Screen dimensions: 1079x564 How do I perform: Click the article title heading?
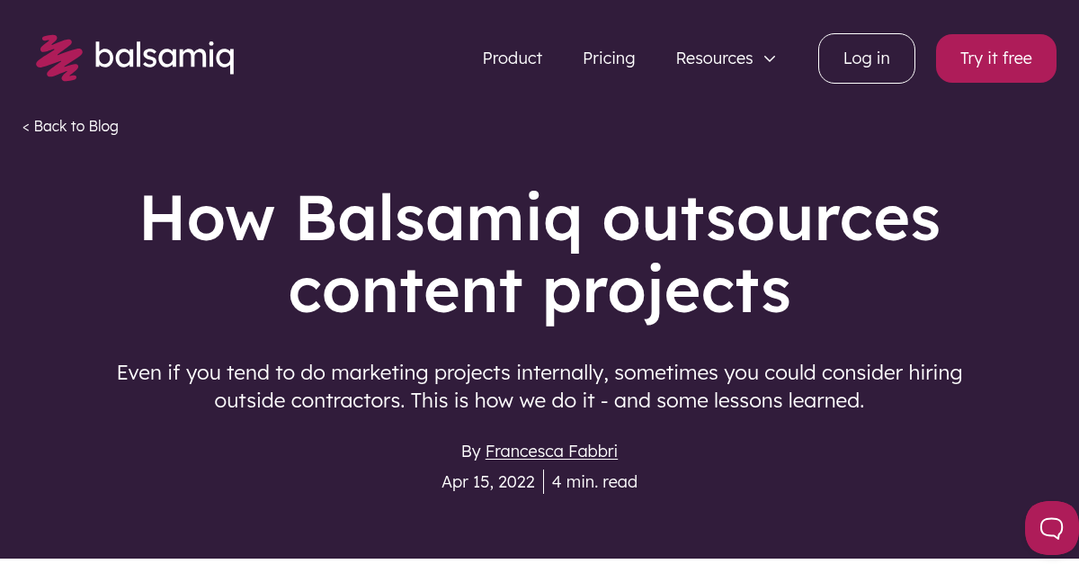tap(539, 254)
